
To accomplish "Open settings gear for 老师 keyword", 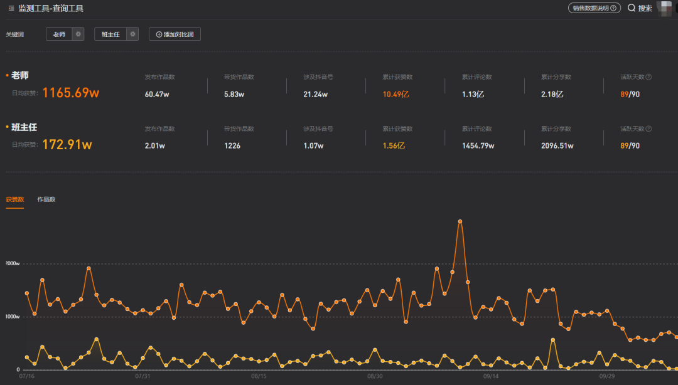I will [x=78, y=34].
